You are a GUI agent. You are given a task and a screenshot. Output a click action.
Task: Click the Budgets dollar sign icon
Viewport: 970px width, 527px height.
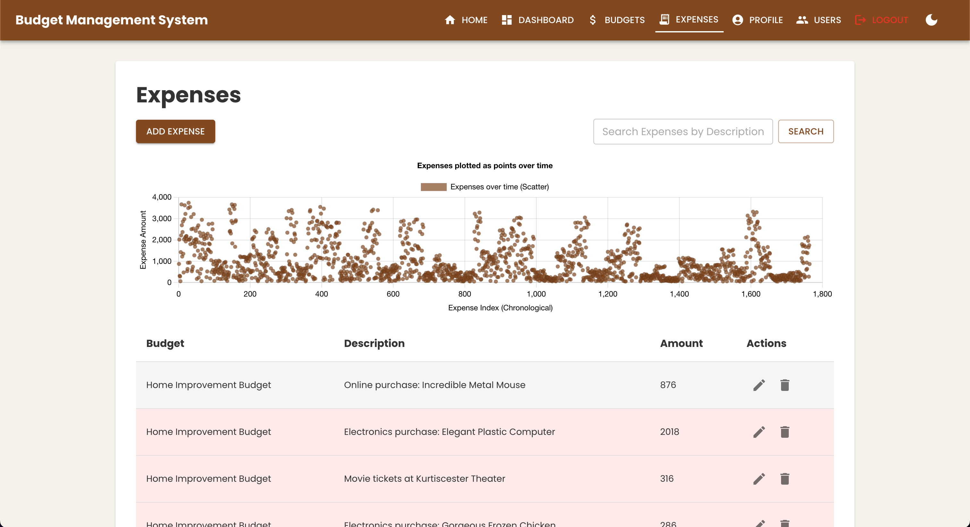(593, 20)
